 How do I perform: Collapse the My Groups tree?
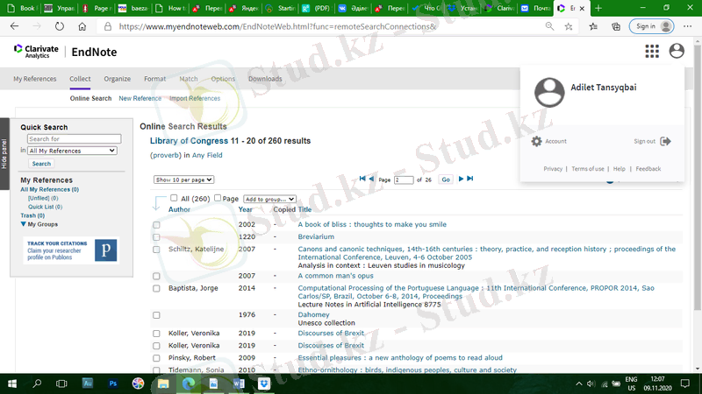24,224
